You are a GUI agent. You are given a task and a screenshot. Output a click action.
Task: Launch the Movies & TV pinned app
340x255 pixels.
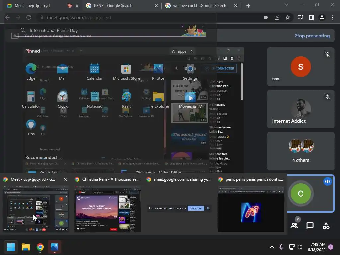190,100
